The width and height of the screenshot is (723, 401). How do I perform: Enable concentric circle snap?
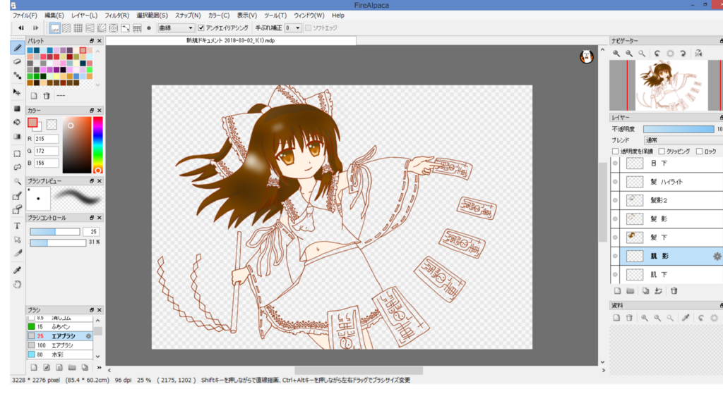[114, 28]
